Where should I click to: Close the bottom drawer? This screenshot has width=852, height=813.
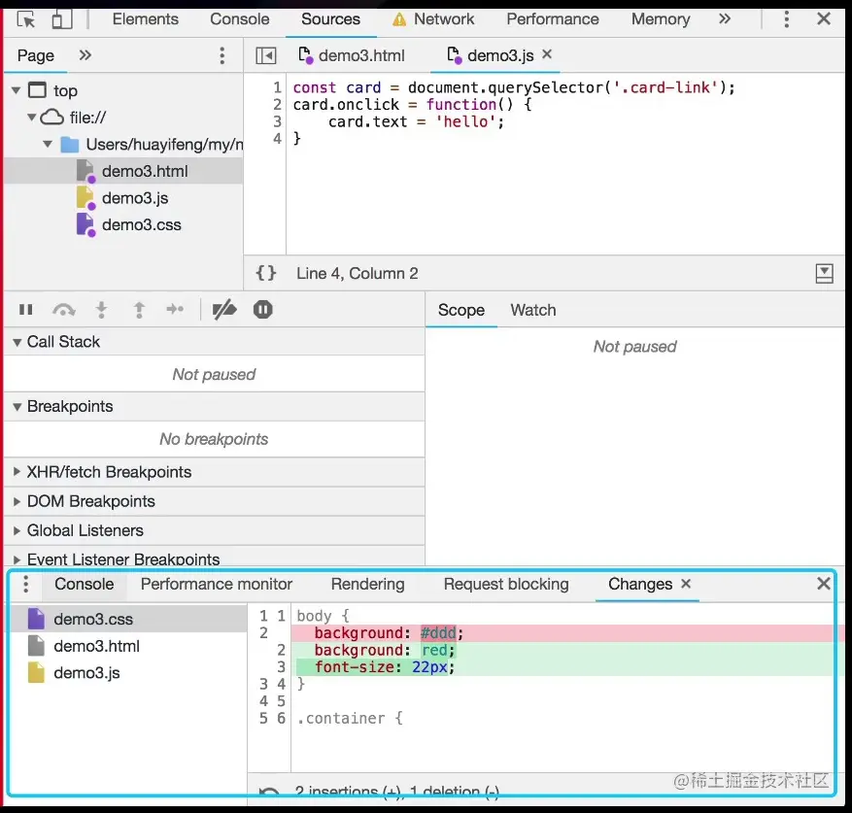coord(823,584)
